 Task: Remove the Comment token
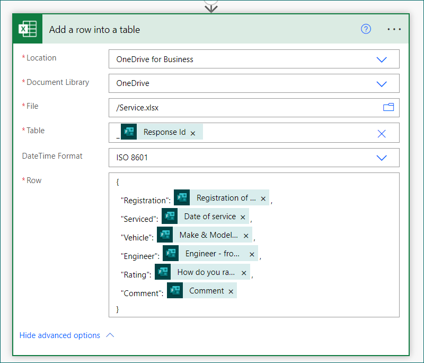point(231,291)
